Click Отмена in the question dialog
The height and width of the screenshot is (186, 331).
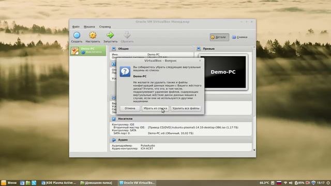click(130, 109)
